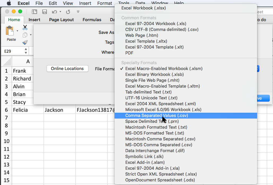This screenshot has height=185, width=273.
Task: Switch to the Page Layout ribbon tab
Action: pos(62,20)
